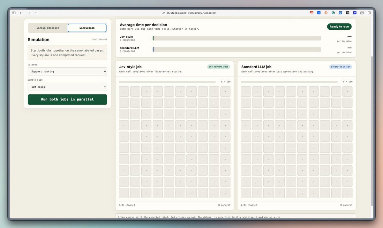Click the "Standard LLM job" panel heading
This screenshot has width=383, height=228.
(x=256, y=67)
